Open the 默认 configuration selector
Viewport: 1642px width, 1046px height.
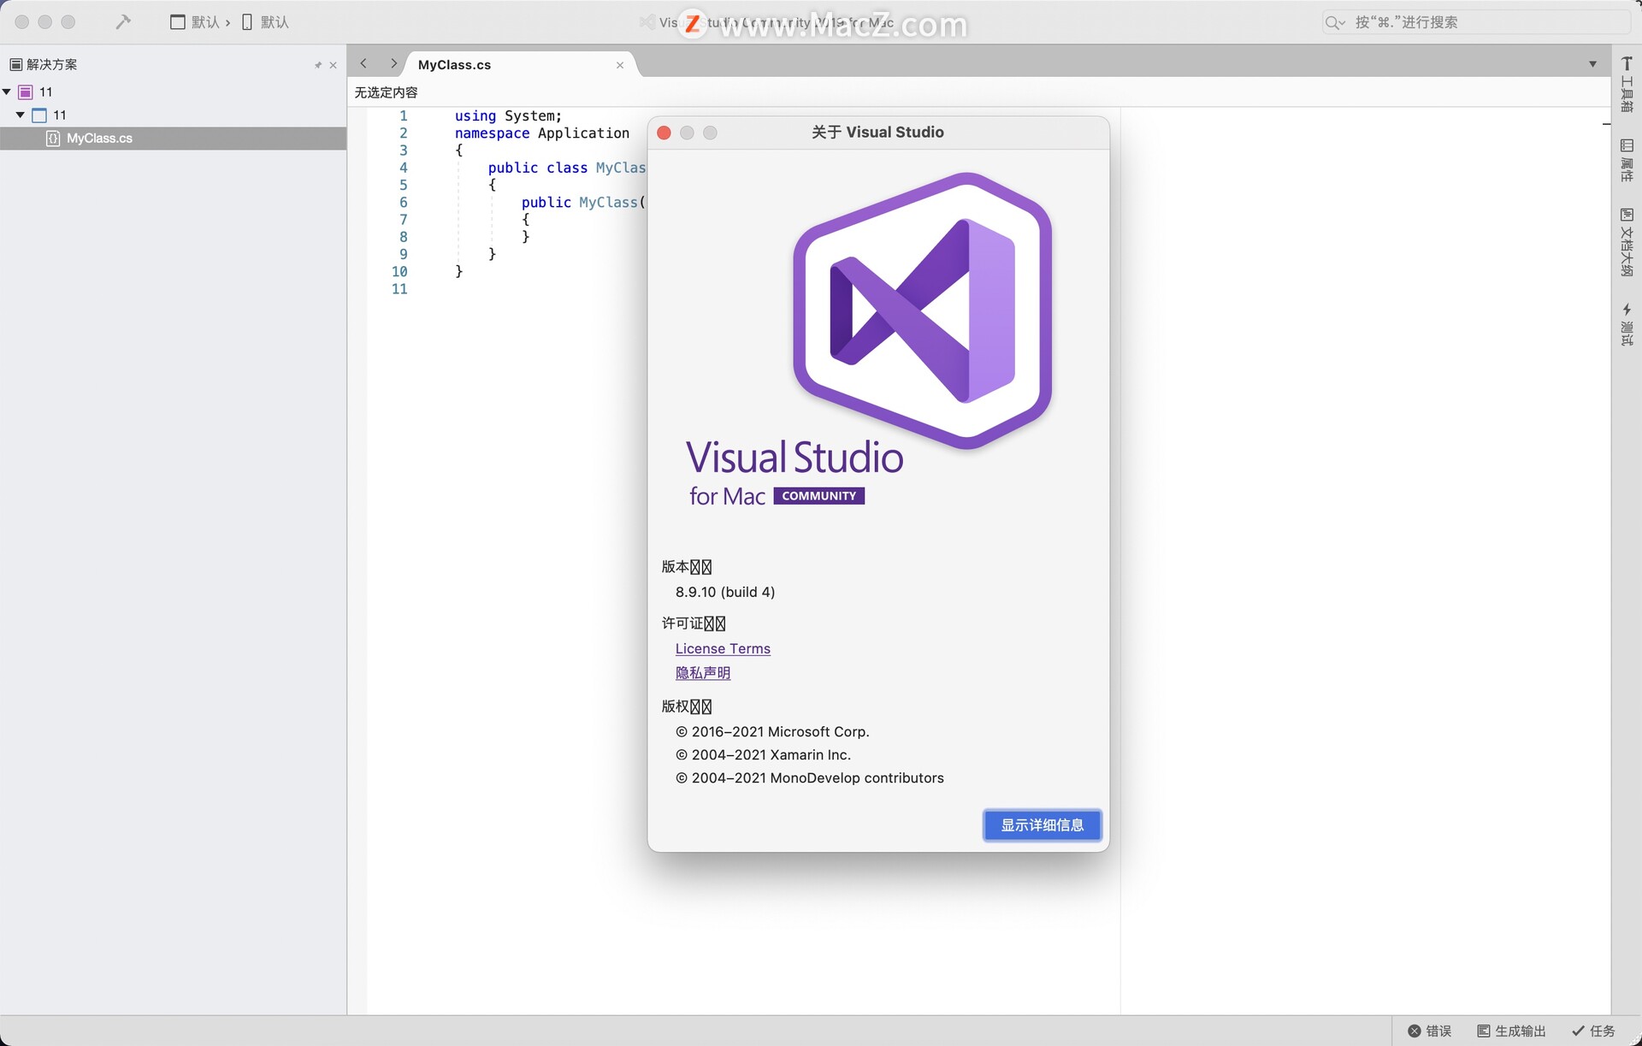click(195, 22)
